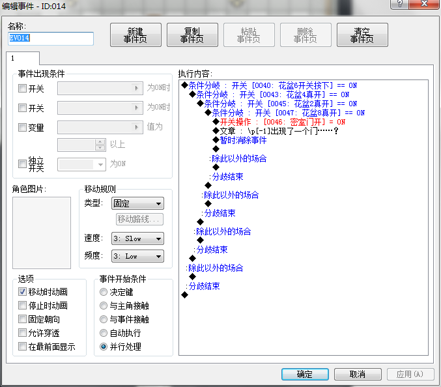Select the line 条件分岐 开关 [0040: 花盆6开关按下]

pyautogui.click(x=270, y=85)
